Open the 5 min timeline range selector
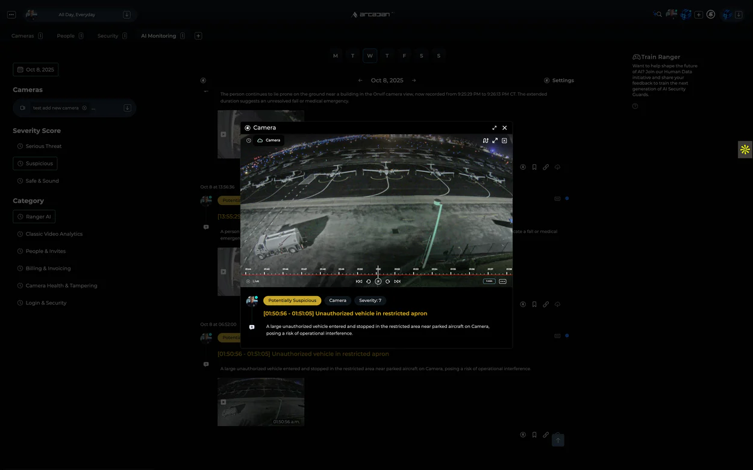 [489, 281]
